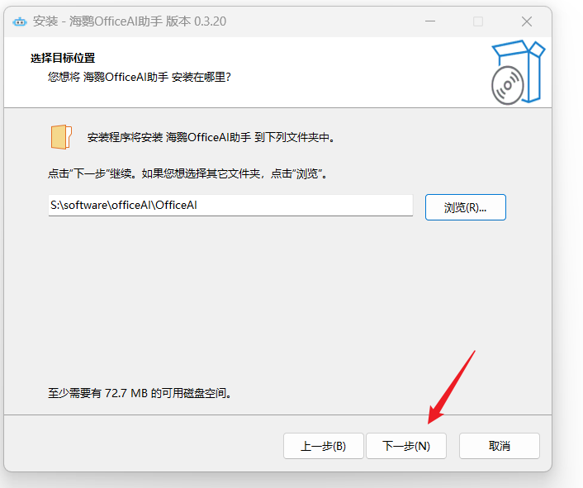Cancel installation with 取消 button
The image size is (583, 488).
point(499,446)
